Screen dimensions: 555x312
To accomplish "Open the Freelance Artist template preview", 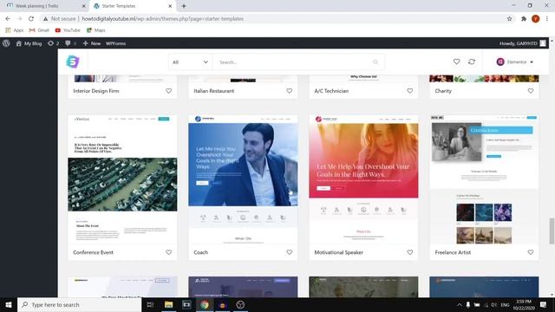I will click(x=484, y=179).
